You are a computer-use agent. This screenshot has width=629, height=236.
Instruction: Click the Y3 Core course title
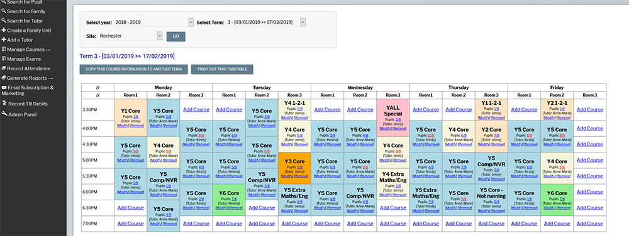[294, 161]
